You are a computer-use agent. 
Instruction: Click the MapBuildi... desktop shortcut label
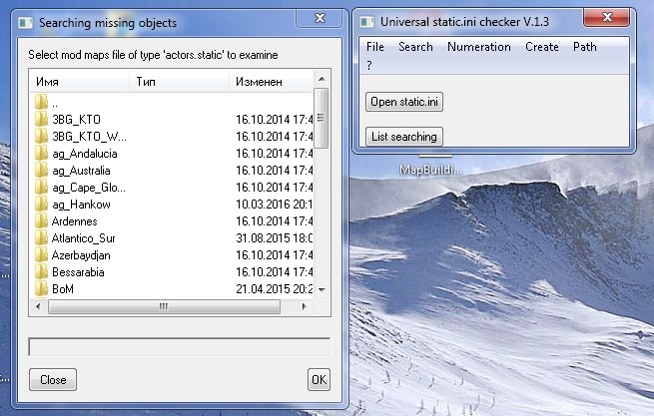431,170
